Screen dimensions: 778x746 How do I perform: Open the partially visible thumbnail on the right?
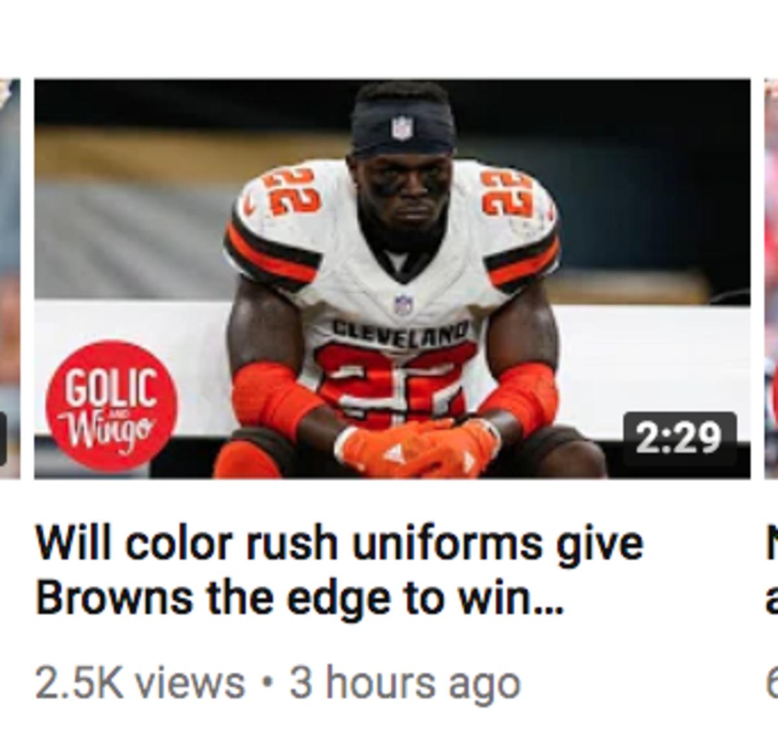pyautogui.click(x=772, y=279)
